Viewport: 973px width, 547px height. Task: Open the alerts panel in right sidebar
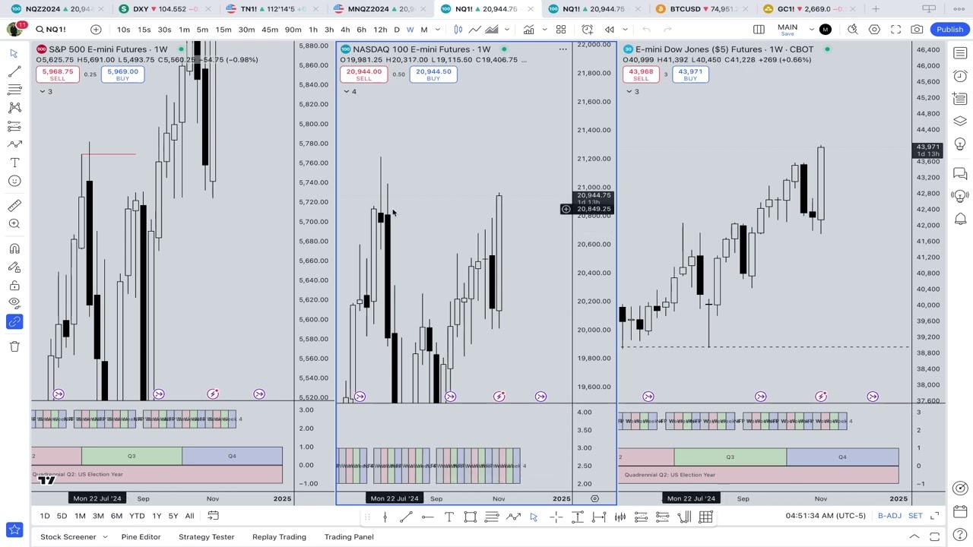(x=960, y=76)
